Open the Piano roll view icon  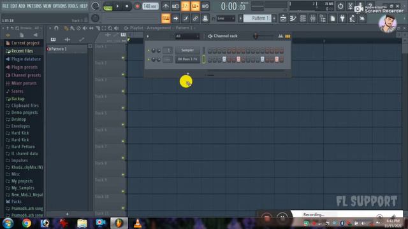[293, 18]
